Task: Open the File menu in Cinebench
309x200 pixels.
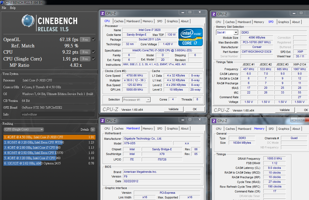Action: click(4, 8)
